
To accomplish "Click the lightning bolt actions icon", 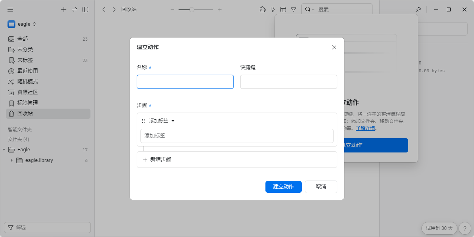I will (273, 9).
